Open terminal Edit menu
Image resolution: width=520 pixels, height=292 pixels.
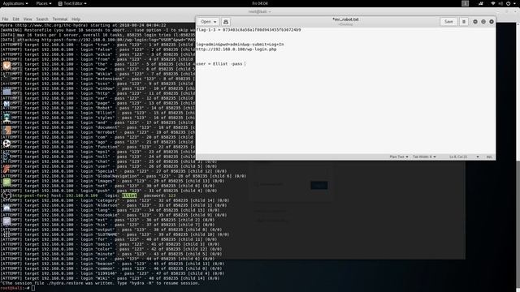[16, 19]
